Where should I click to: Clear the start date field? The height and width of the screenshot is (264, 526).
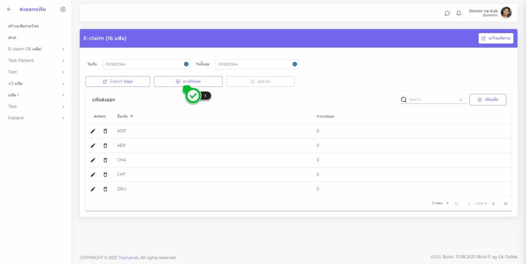coord(186,64)
